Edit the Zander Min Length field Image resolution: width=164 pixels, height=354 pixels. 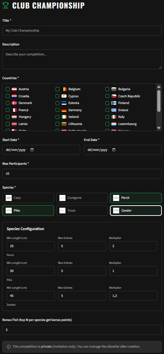pos(31,296)
